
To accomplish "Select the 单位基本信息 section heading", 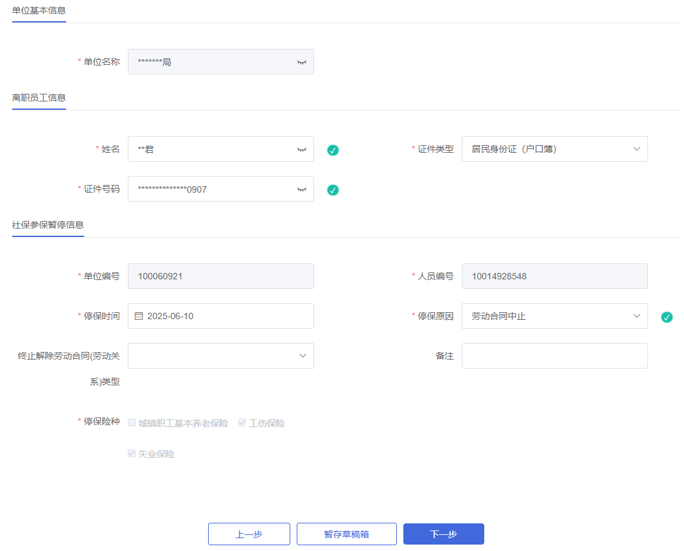I will point(39,10).
